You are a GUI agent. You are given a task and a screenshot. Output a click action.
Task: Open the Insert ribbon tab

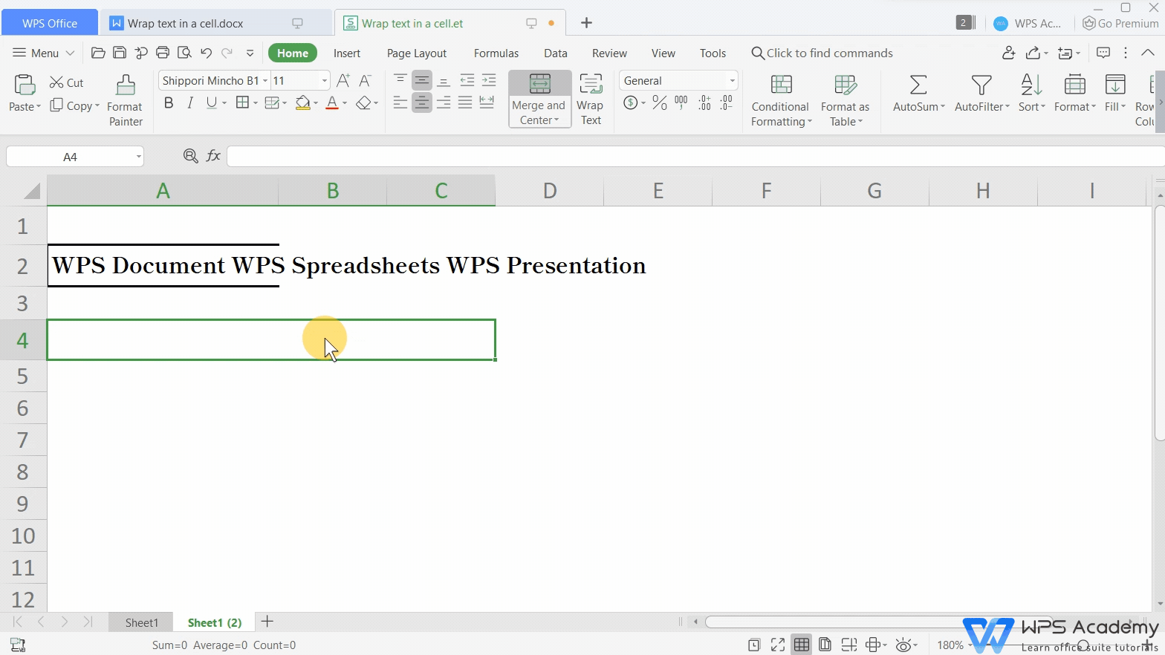[347, 53]
